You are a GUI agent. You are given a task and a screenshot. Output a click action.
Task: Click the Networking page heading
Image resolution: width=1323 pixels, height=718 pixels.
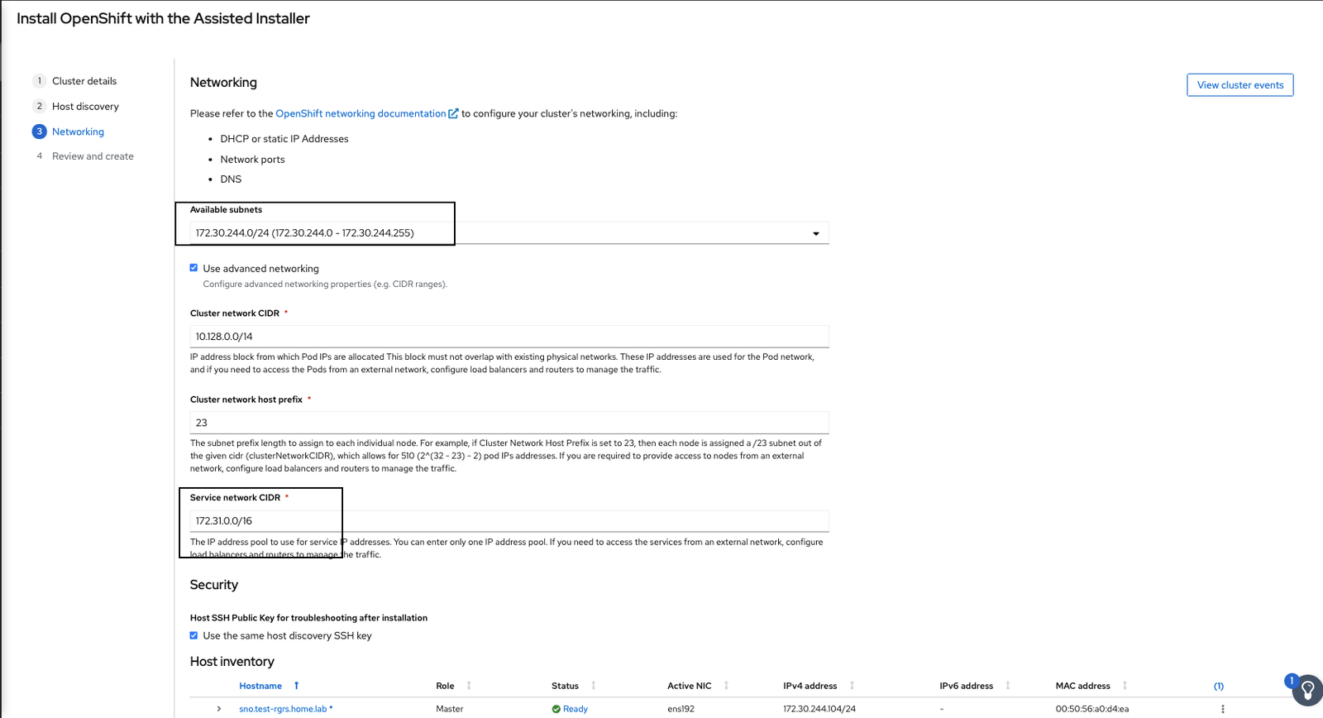[x=223, y=83]
